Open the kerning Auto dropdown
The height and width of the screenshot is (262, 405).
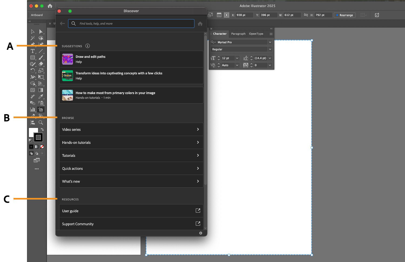click(237, 65)
